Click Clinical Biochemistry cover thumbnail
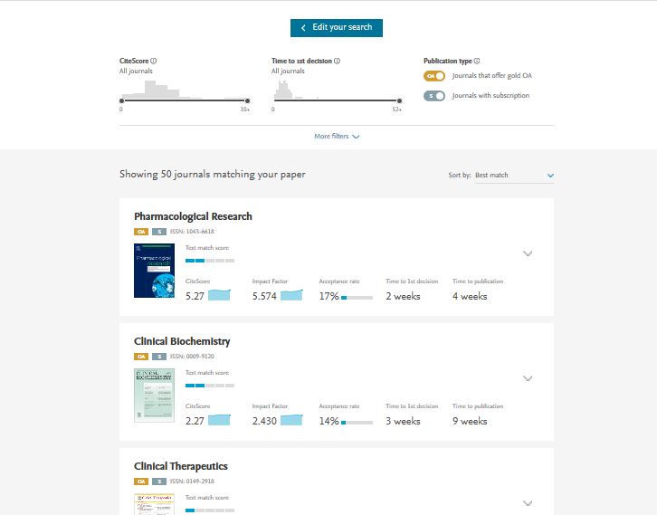Image resolution: width=657 pixels, height=515 pixels. 154,396
